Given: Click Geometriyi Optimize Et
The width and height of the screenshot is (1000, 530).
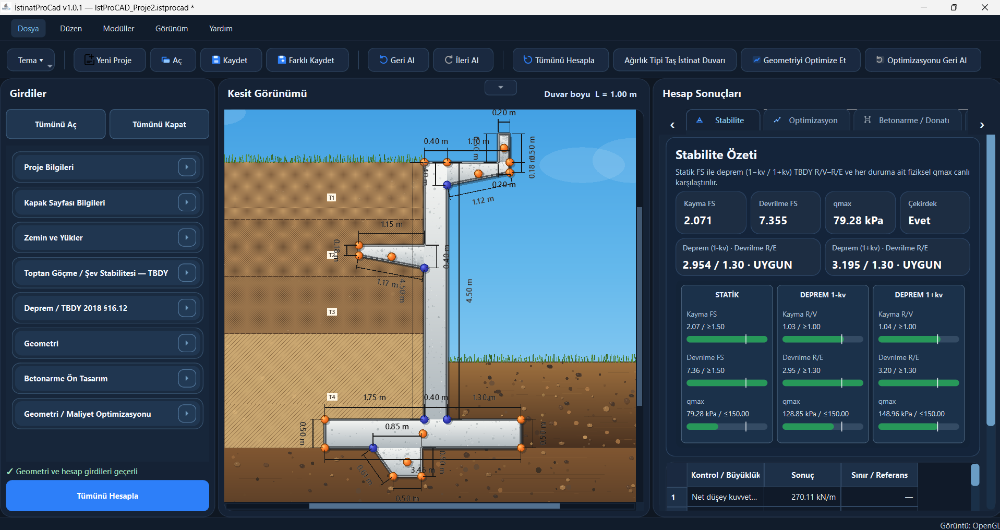Looking at the screenshot, I should pos(801,60).
